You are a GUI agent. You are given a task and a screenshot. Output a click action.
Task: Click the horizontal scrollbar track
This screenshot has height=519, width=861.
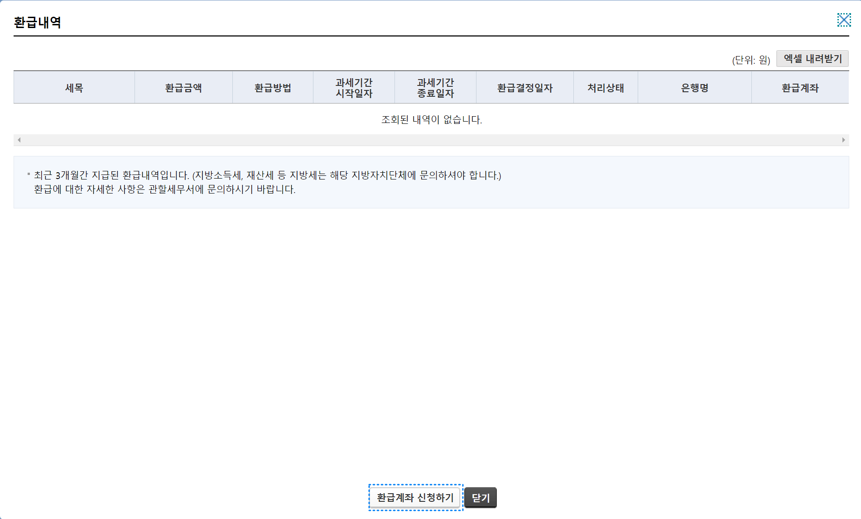[x=430, y=140]
